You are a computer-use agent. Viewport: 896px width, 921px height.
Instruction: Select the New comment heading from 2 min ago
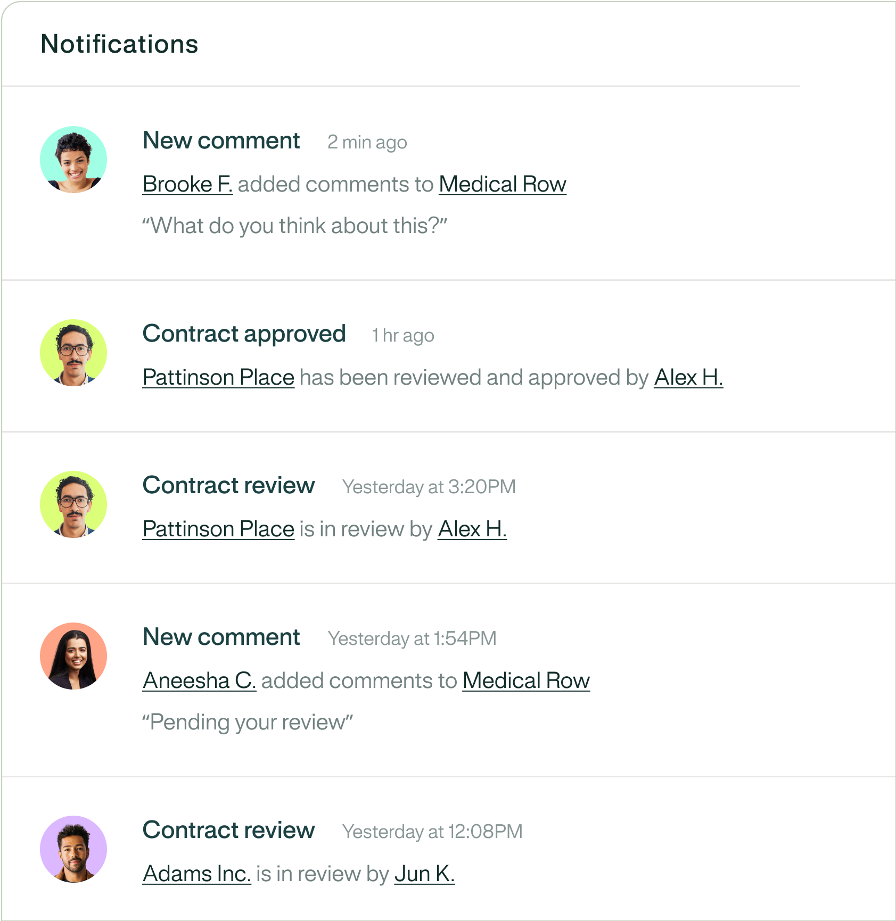(221, 141)
